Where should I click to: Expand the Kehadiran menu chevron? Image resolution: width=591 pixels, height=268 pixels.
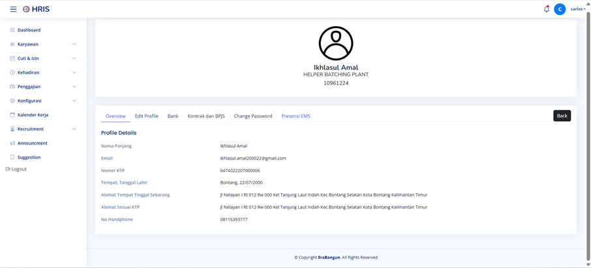[74, 72]
